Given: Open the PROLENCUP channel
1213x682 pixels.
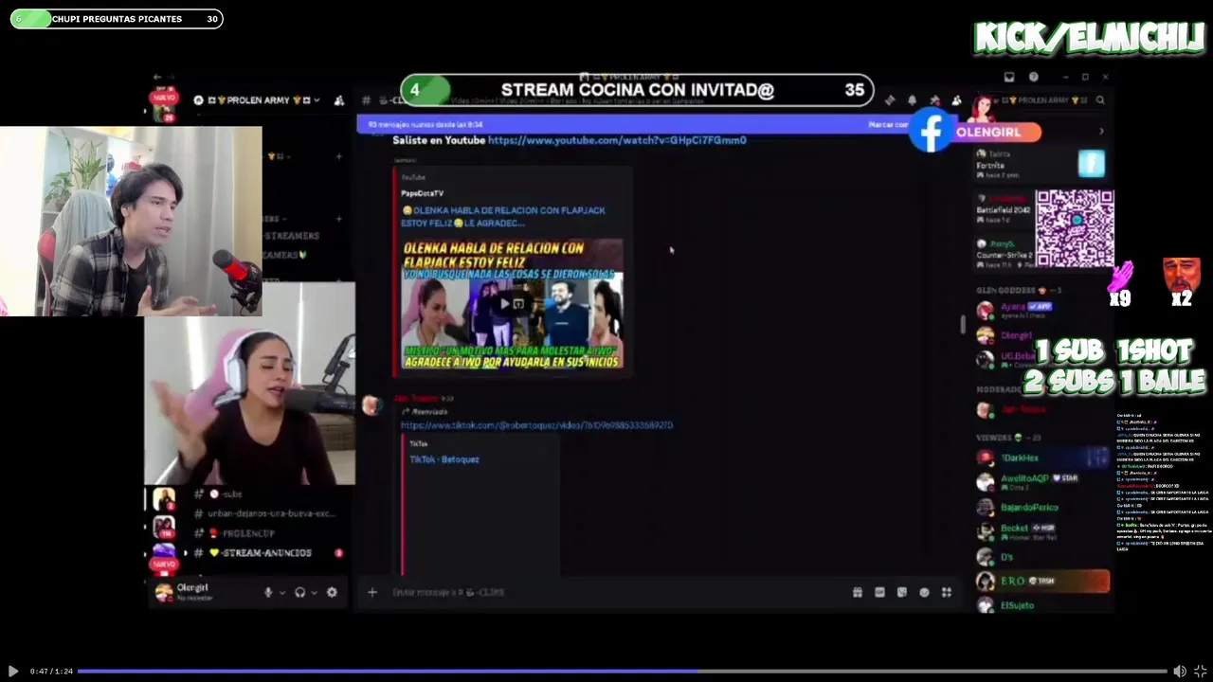Looking at the screenshot, I should (x=265, y=533).
